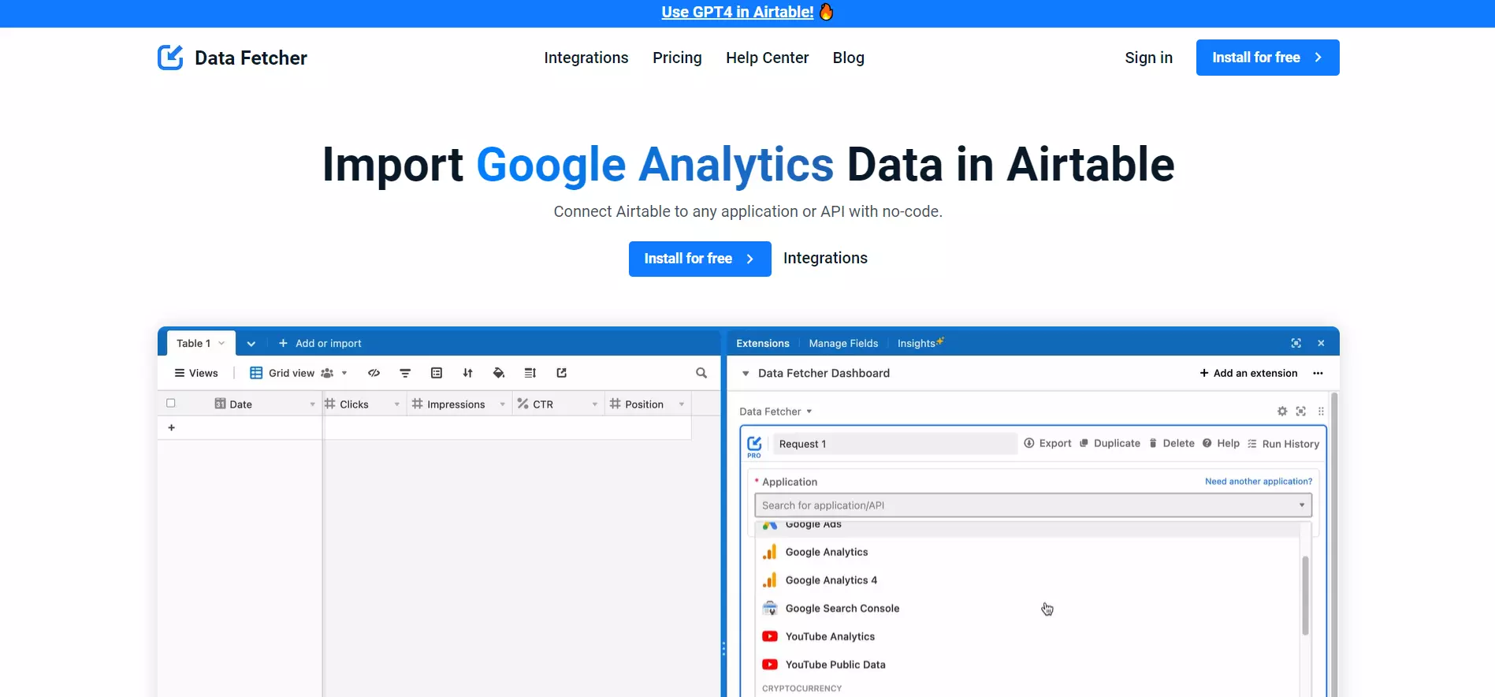Image resolution: width=1495 pixels, height=697 pixels.
Task: Click the sort icon in toolbar
Action: (467, 373)
